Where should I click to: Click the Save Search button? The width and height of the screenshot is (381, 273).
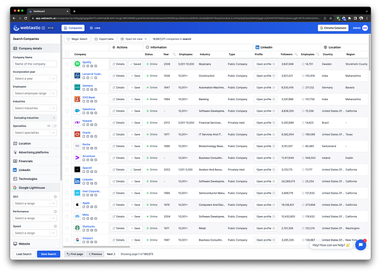49,254
